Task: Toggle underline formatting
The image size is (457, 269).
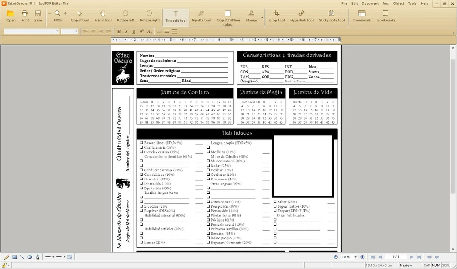Action: [x=134, y=31]
